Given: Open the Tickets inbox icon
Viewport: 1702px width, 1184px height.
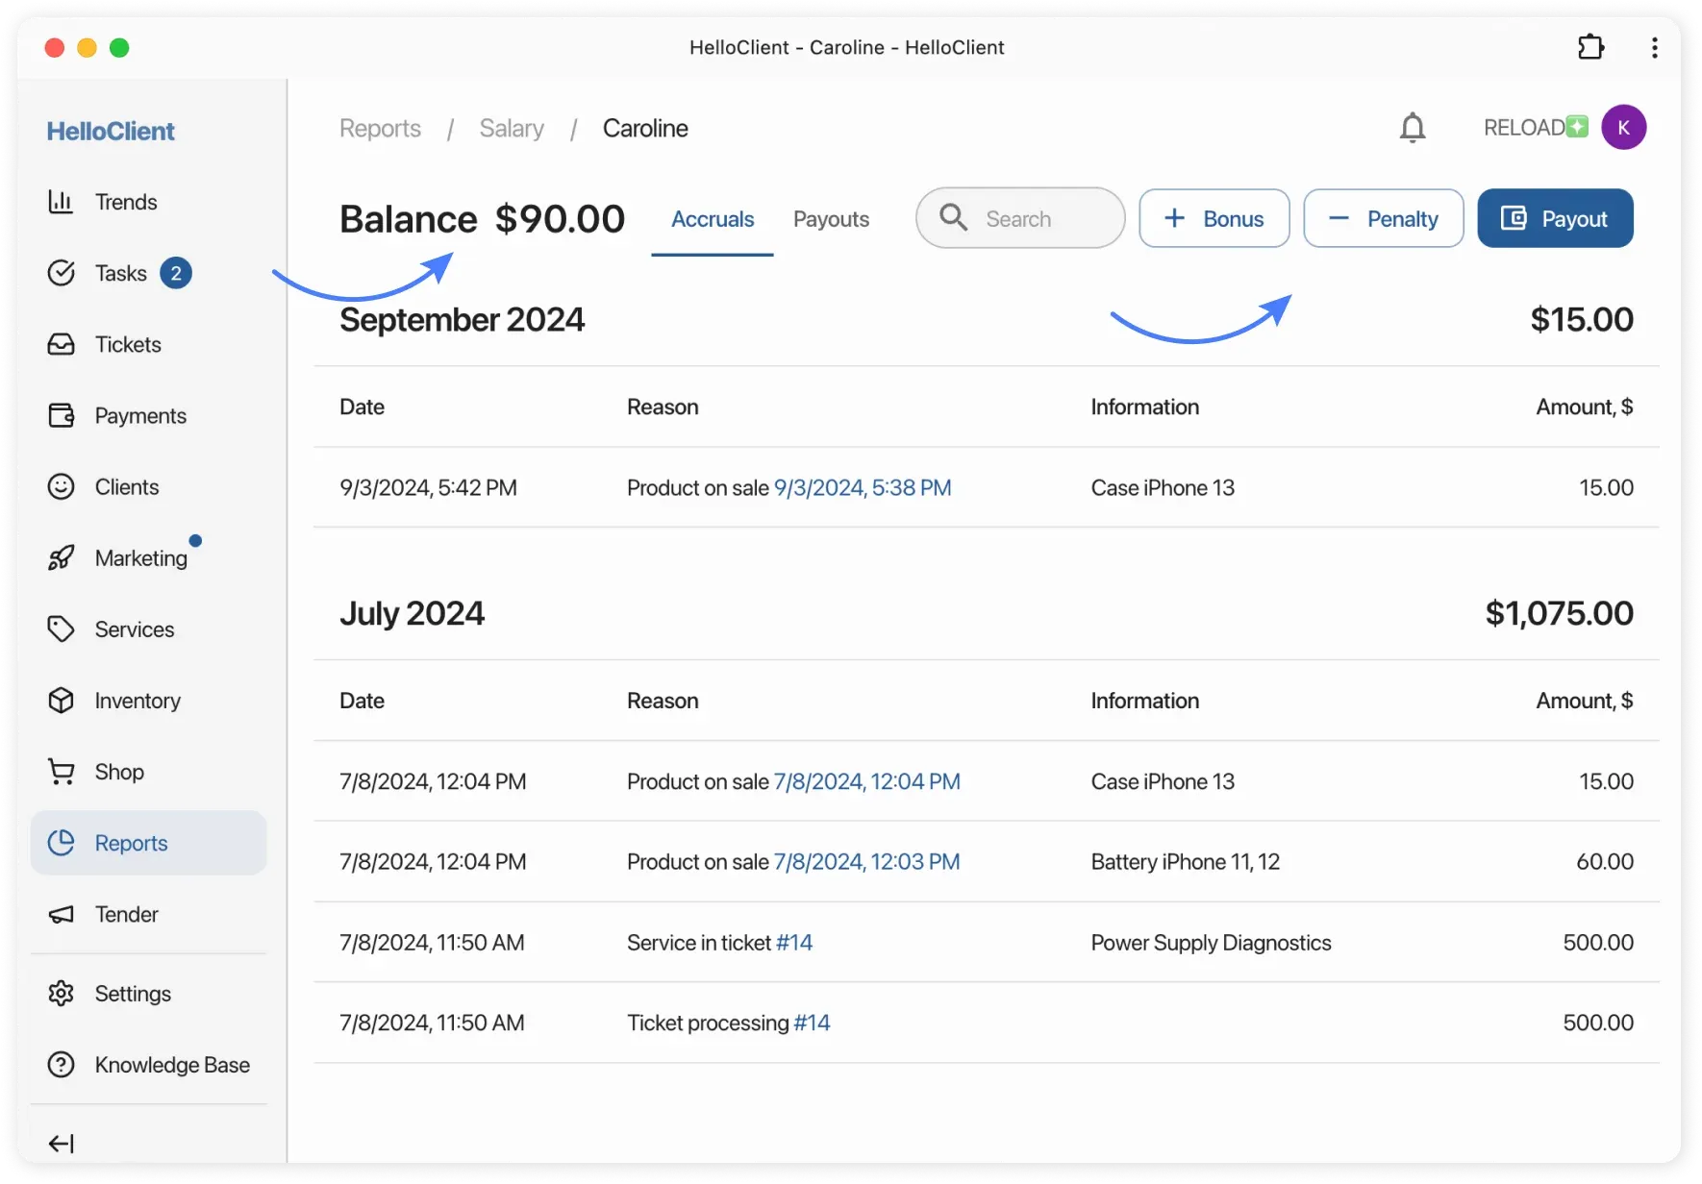Looking at the screenshot, I should coord(62,344).
